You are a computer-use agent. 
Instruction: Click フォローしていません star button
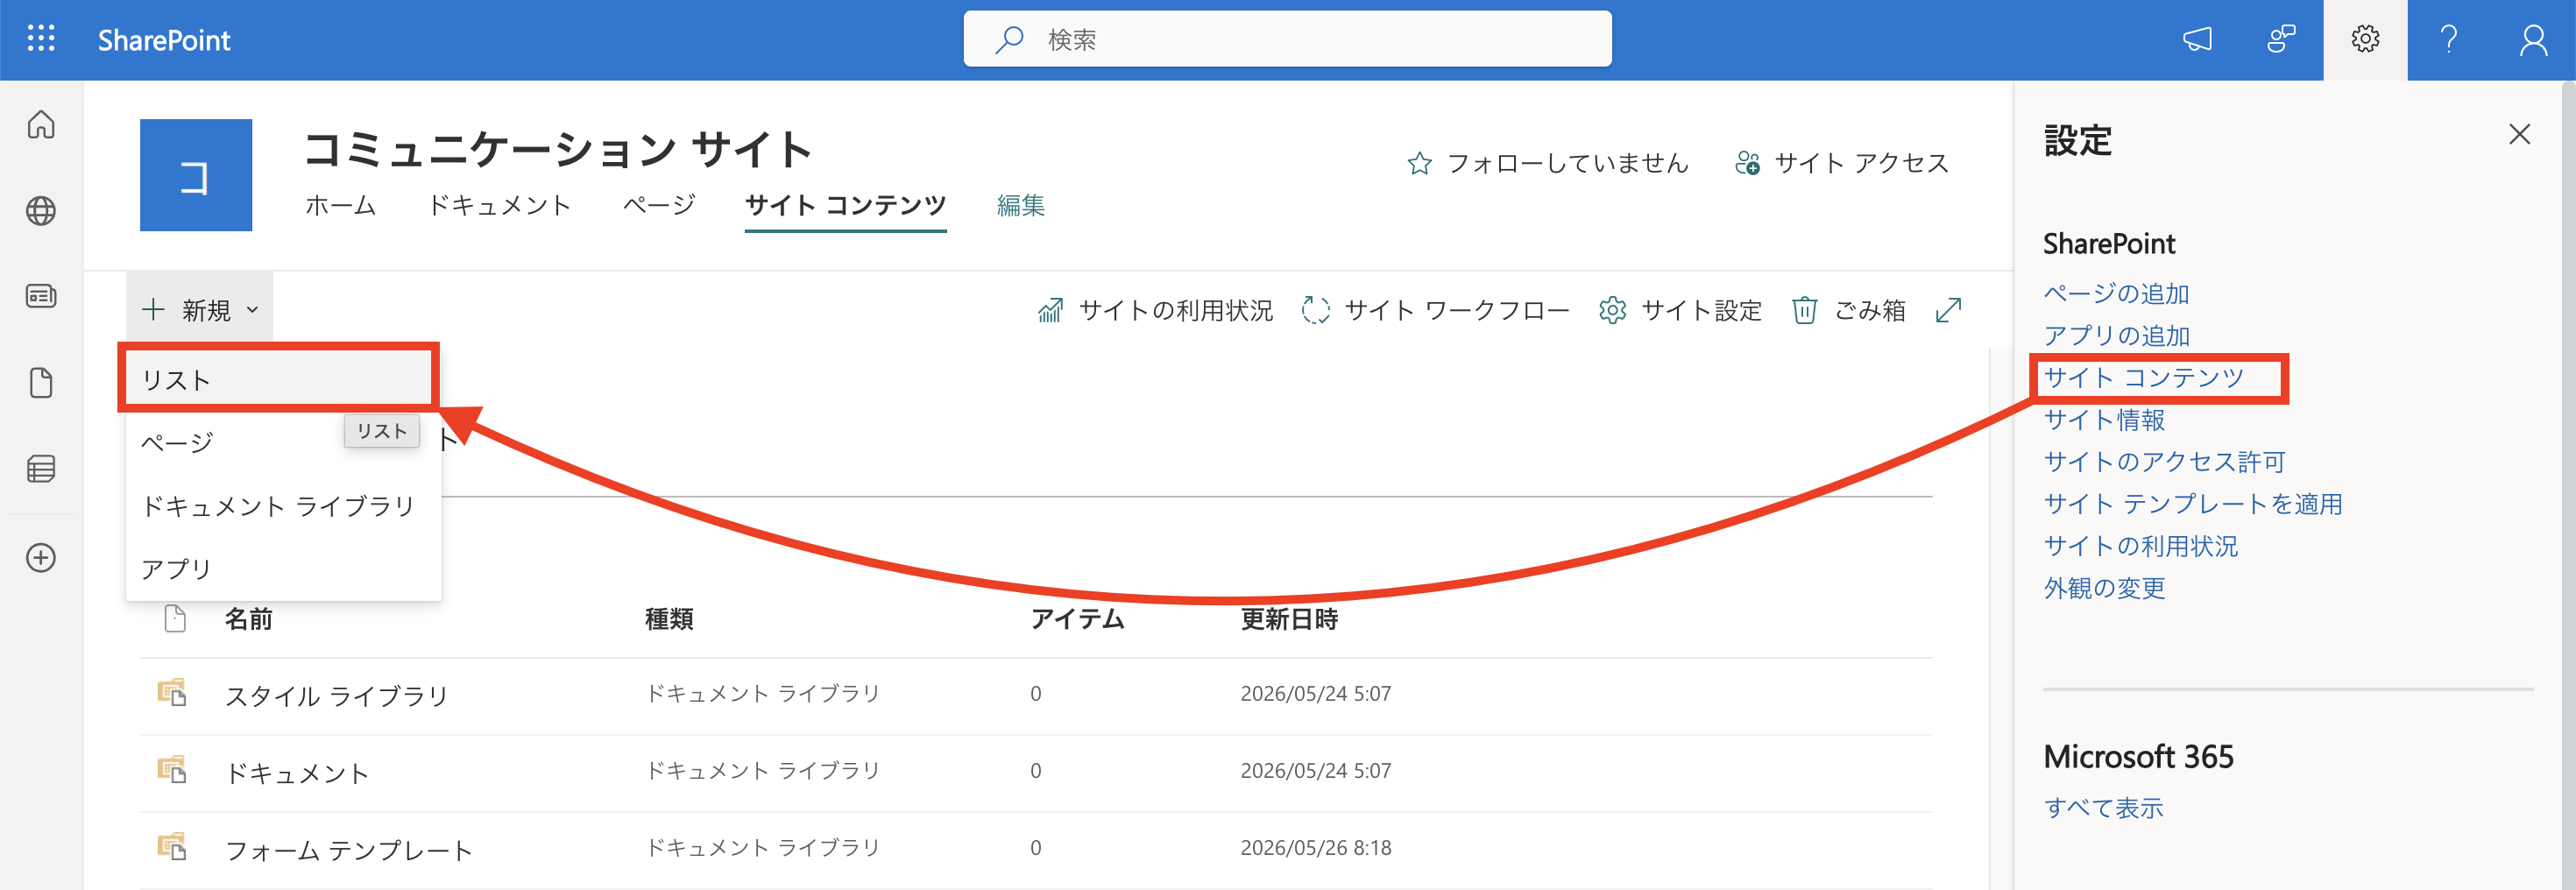[x=1547, y=163]
